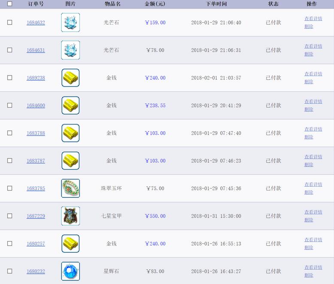Click the 状态 column header
This screenshot has height=284, width=334.
click(x=273, y=4)
